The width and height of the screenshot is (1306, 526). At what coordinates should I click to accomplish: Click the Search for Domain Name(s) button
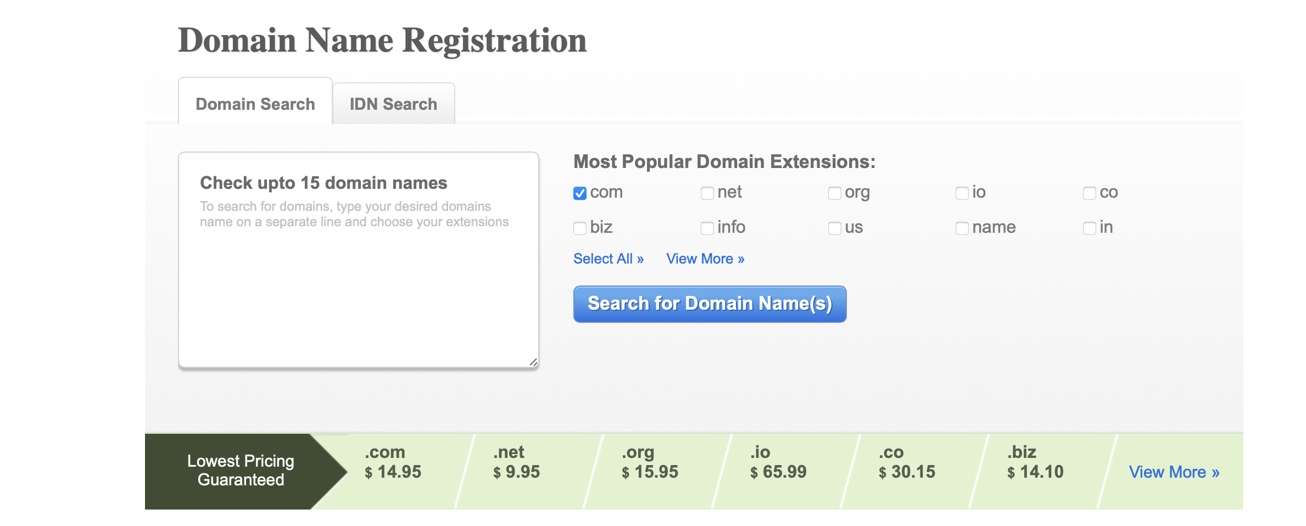coord(710,304)
